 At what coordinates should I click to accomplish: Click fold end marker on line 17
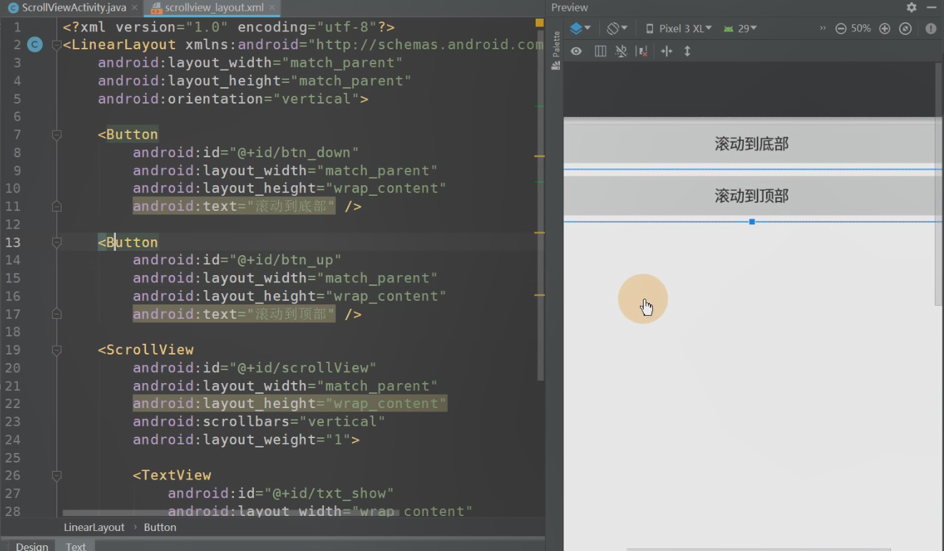pos(56,314)
